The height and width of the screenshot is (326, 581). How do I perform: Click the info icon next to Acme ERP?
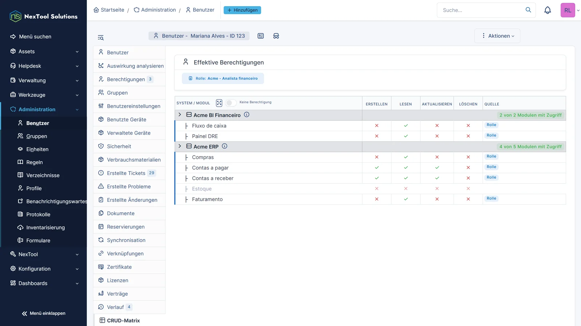pos(224,146)
